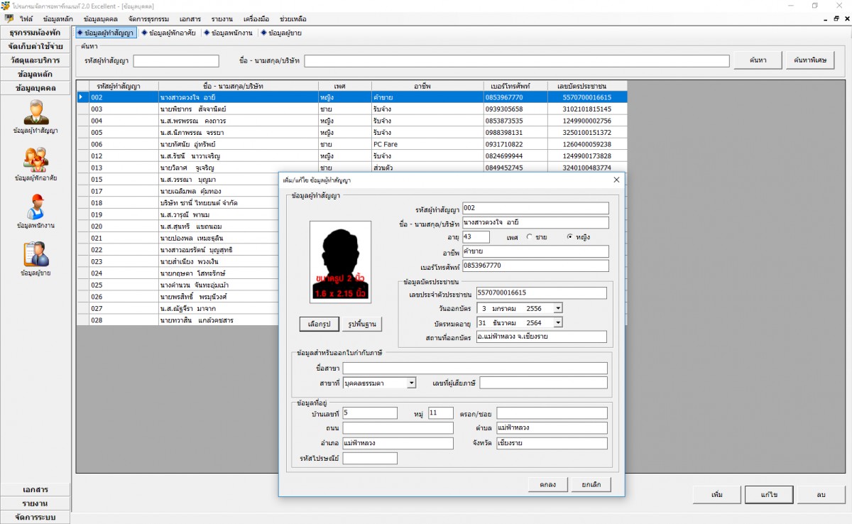Expand the บัตรหมดอายุ date picker
The height and width of the screenshot is (524, 852).
pos(557,322)
